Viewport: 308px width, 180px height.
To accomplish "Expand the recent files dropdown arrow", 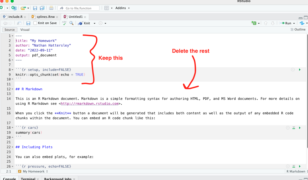I will tap(28, 8).
